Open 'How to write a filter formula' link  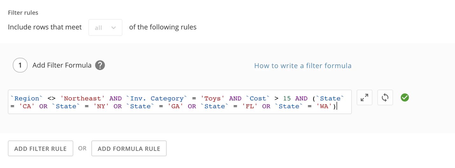click(303, 66)
